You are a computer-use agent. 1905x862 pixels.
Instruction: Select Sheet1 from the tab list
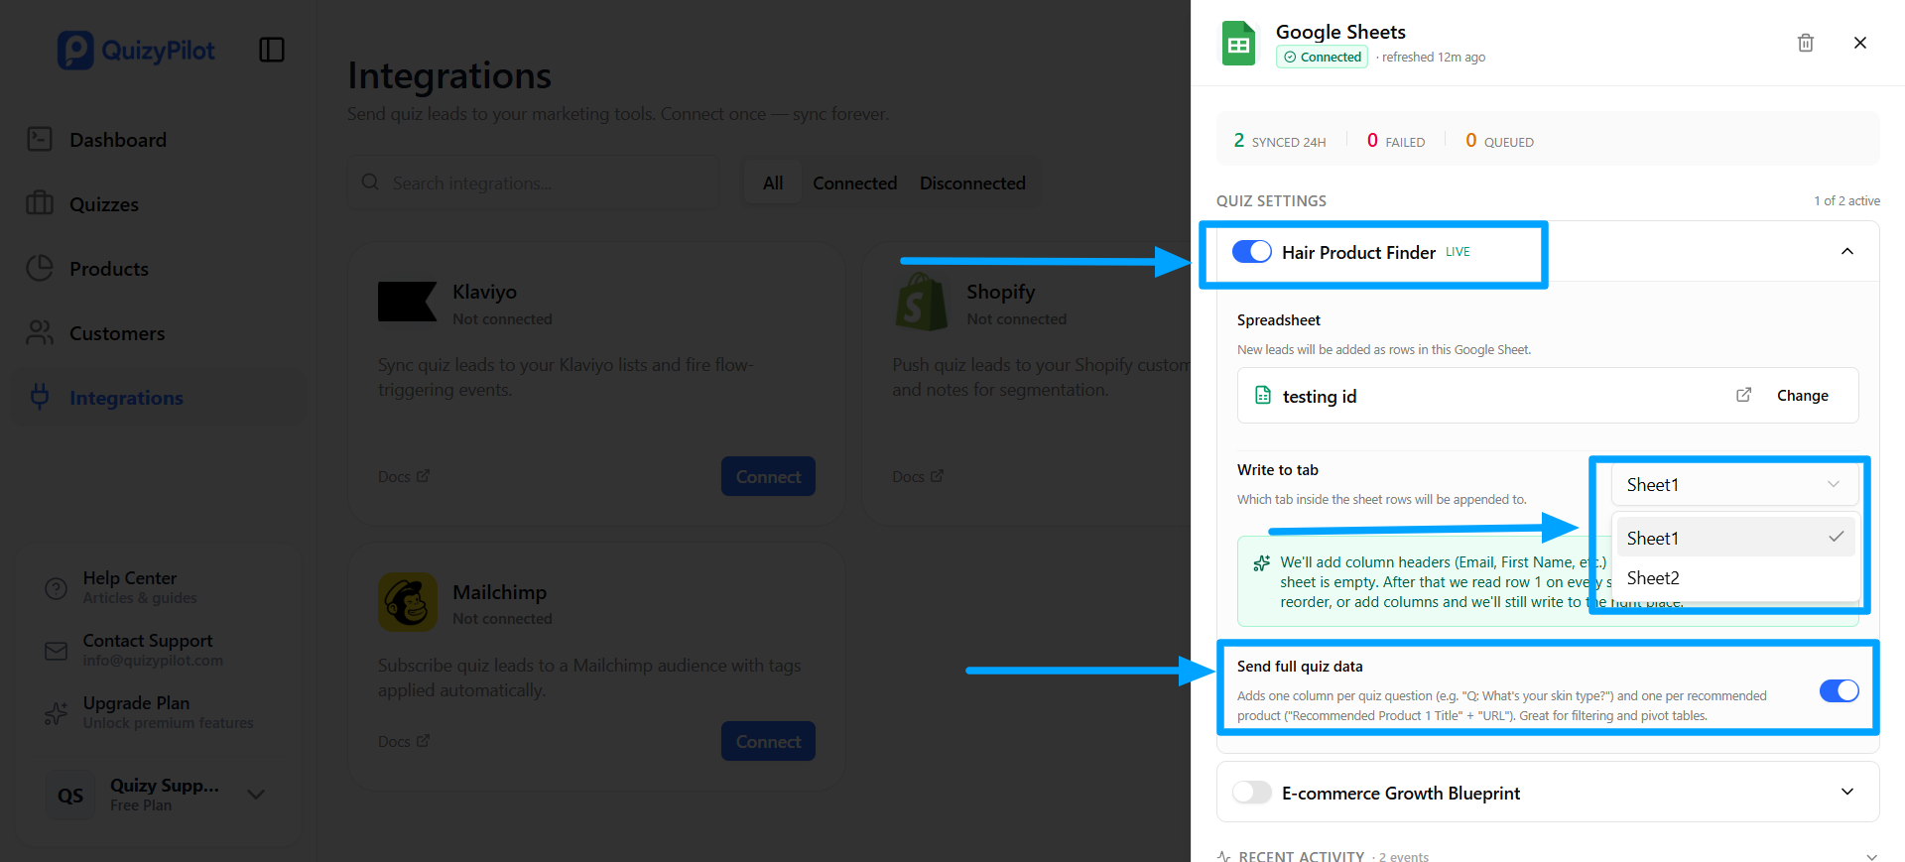click(1734, 538)
